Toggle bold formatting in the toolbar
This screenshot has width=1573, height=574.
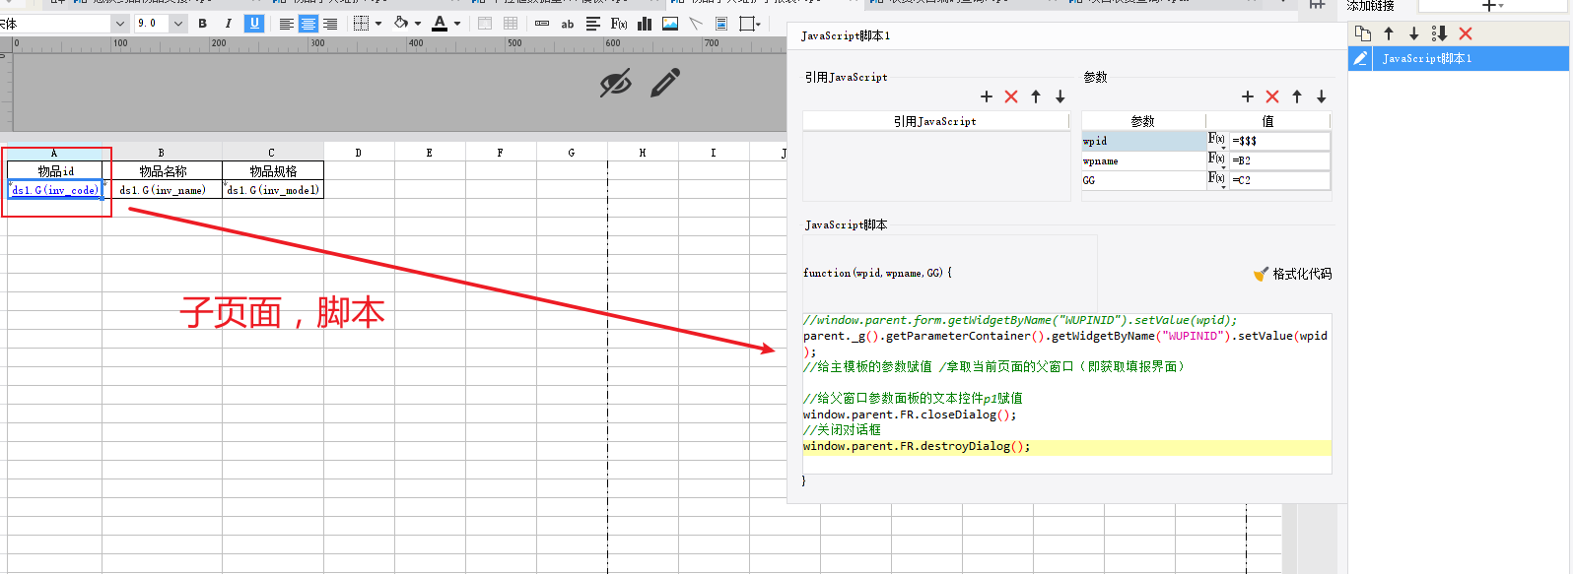point(202,24)
